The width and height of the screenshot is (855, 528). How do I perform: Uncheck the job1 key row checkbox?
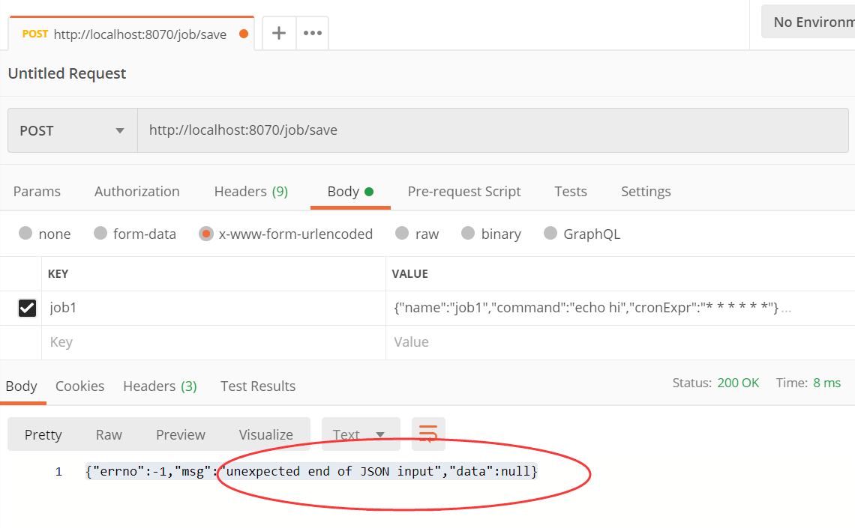(x=27, y=308)
